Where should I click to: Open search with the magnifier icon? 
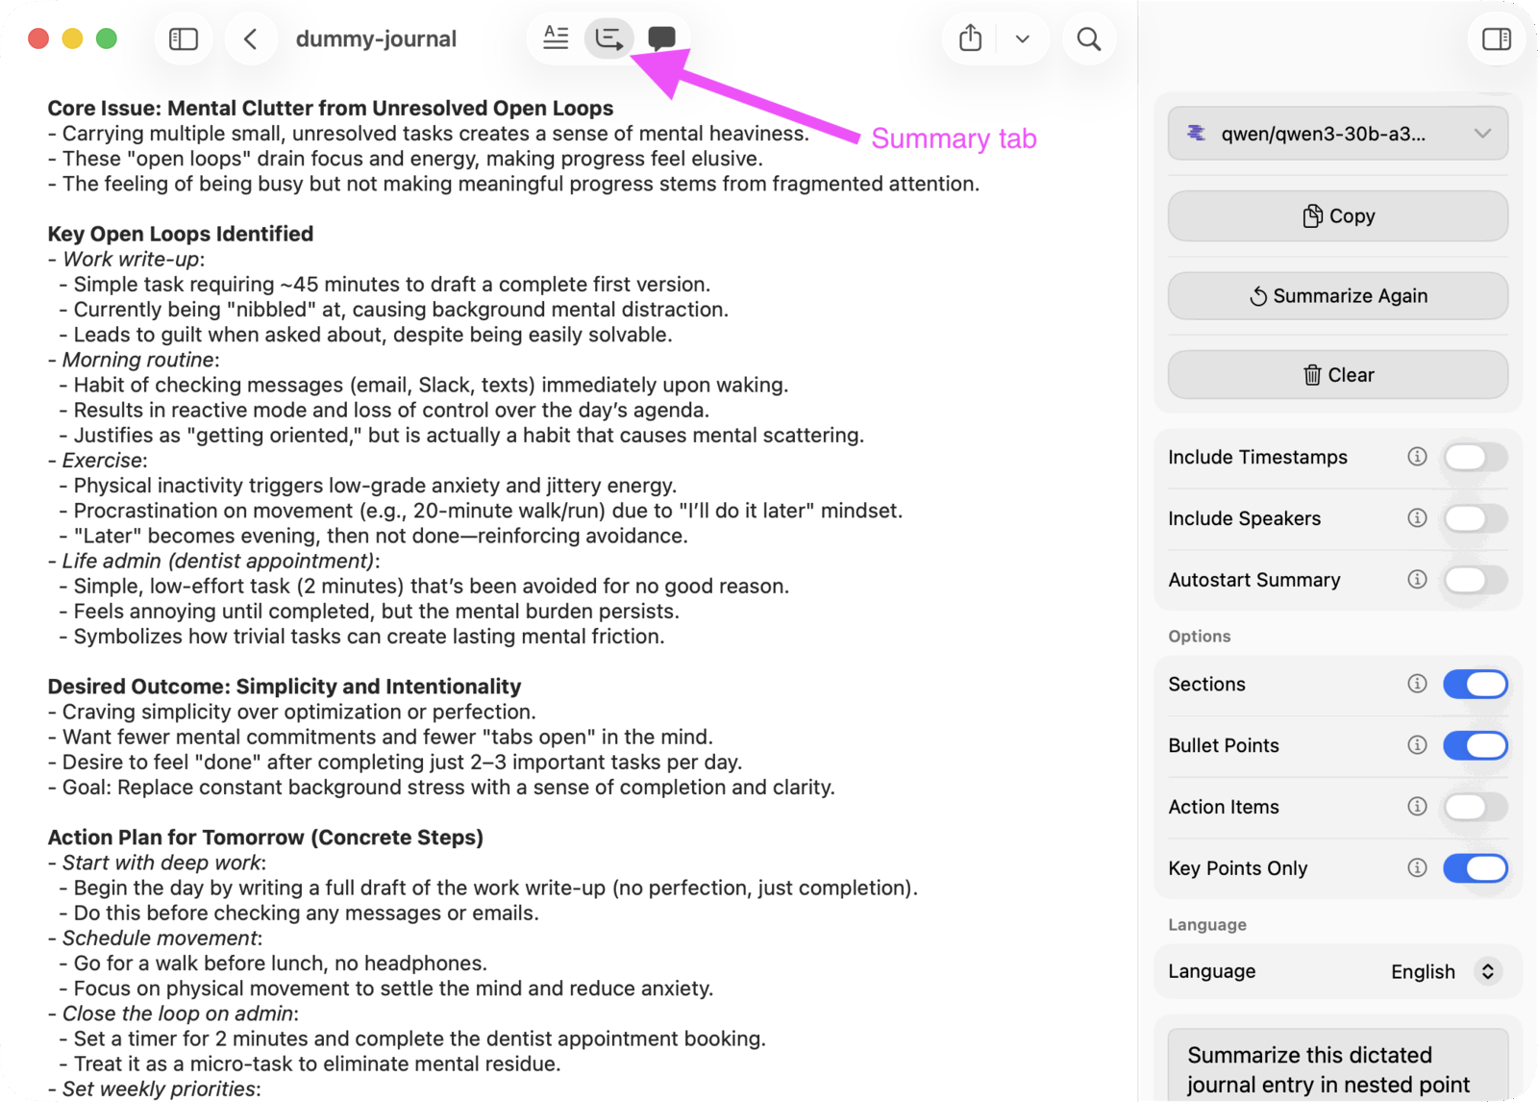(x=1089, y=38)
